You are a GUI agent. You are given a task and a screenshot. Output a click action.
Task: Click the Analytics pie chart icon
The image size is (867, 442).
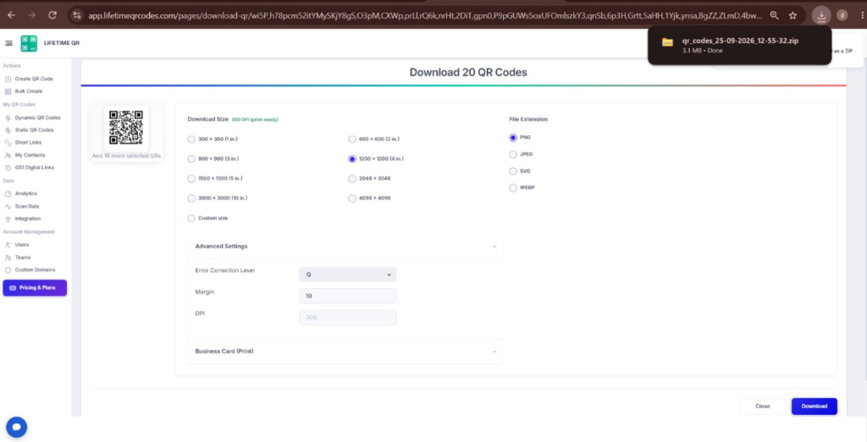[8, 194]
